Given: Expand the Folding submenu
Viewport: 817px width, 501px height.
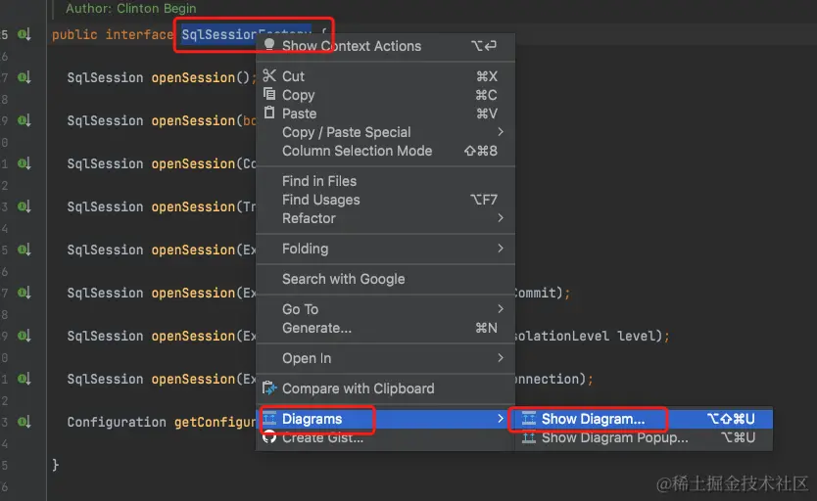Looking at the screenshot, I should pyautogui.click(x=386, y=249).
